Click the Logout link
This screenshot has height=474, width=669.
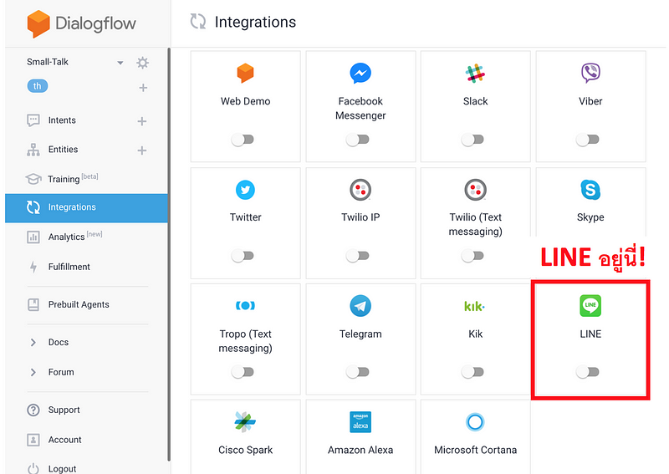click(62, 469)
